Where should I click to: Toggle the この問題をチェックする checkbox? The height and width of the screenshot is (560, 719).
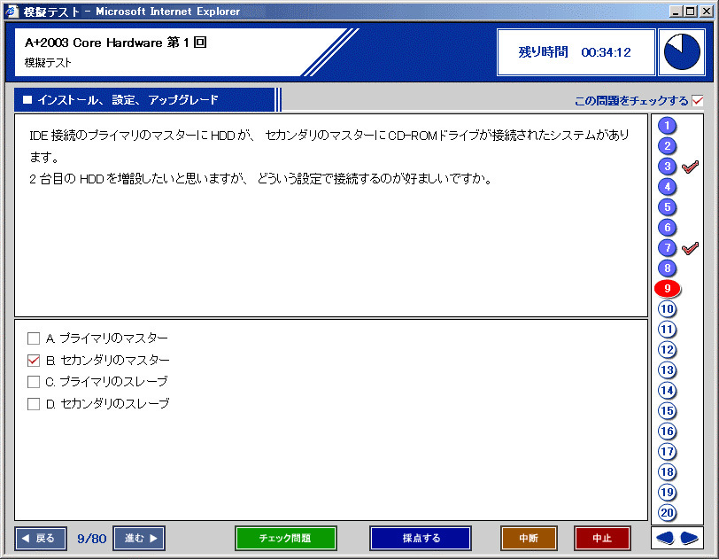click(698, 100)
